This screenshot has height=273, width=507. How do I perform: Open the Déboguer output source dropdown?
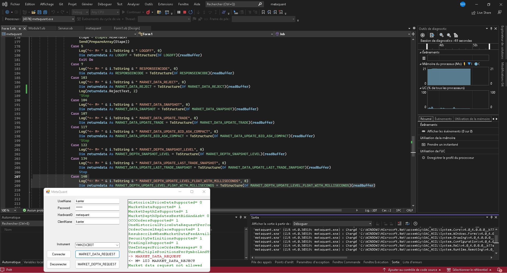tap(370, 224)
